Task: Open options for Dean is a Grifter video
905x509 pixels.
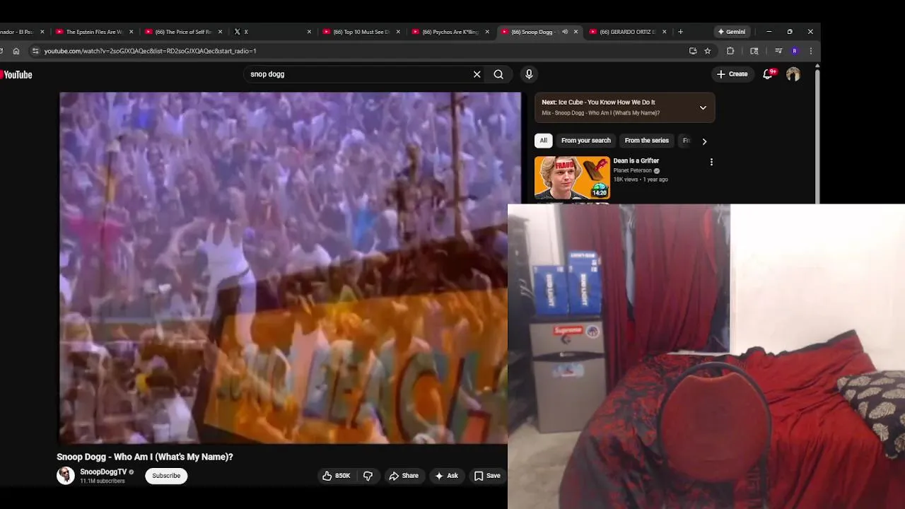Action: (711, 162)
